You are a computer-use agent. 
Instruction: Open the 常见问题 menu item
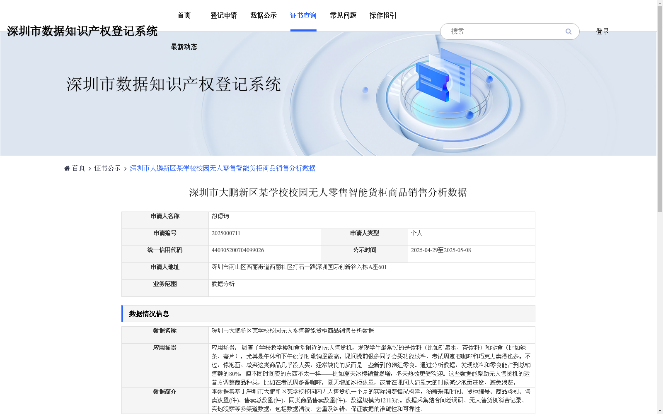[343, 15]
